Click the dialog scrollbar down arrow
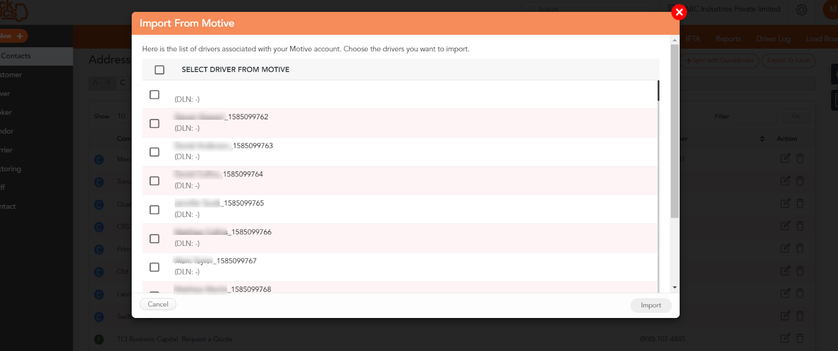Viewport: 838px width, 351px height. [x=675, y=287]
